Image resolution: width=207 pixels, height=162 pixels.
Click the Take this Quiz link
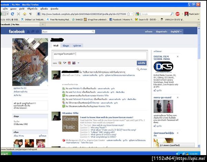[x=87, y=143]
